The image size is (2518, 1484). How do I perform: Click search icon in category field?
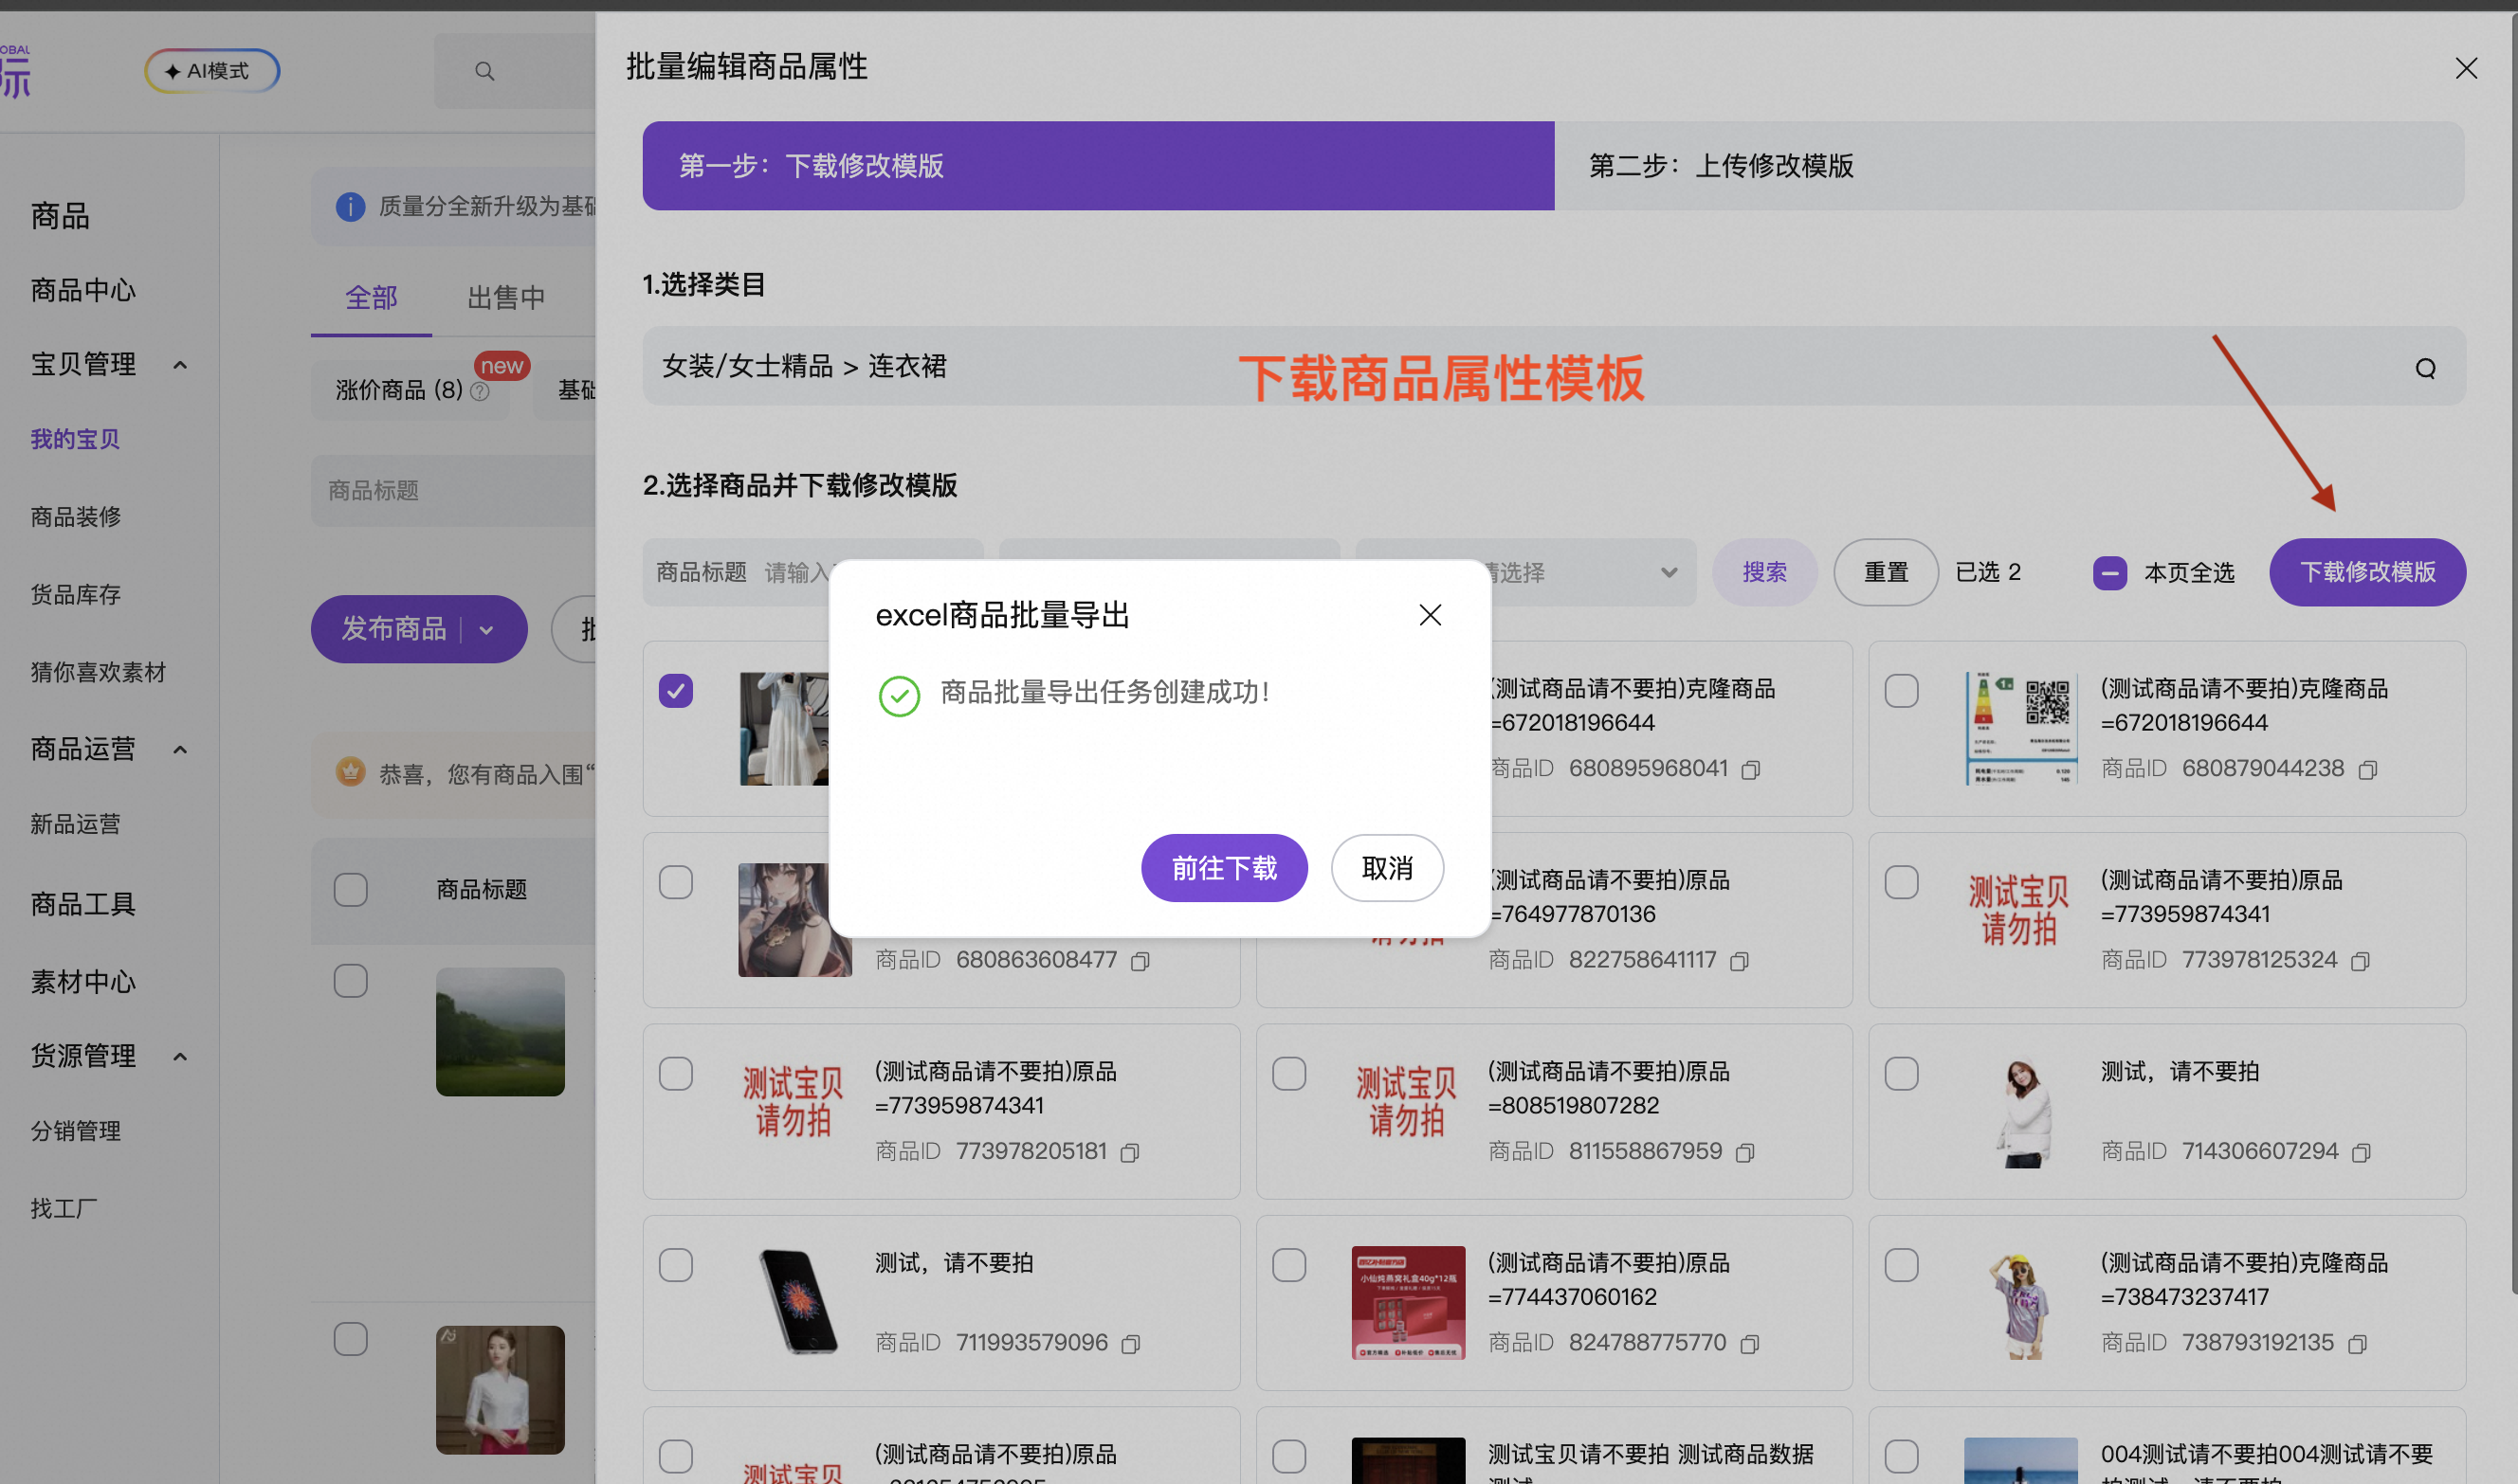[x=2425, y=368]
